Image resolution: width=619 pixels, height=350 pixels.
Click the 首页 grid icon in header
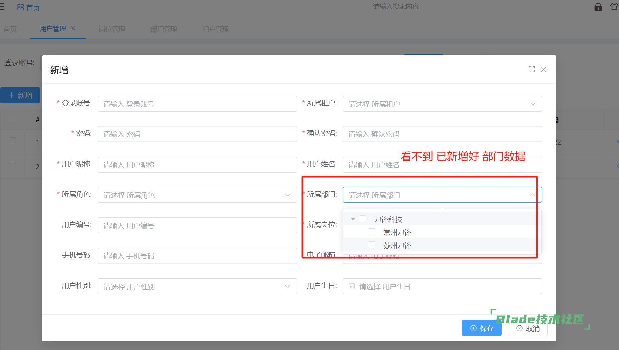(x=20, y=7)
